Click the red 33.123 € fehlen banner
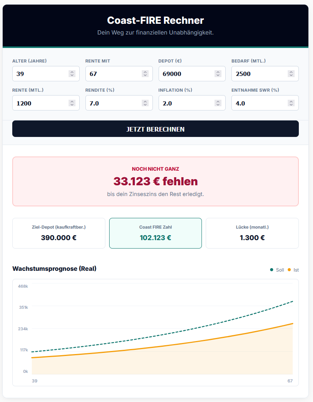This screenshot has height=402, width=313. pyautogui.click(x=155, y=181)
